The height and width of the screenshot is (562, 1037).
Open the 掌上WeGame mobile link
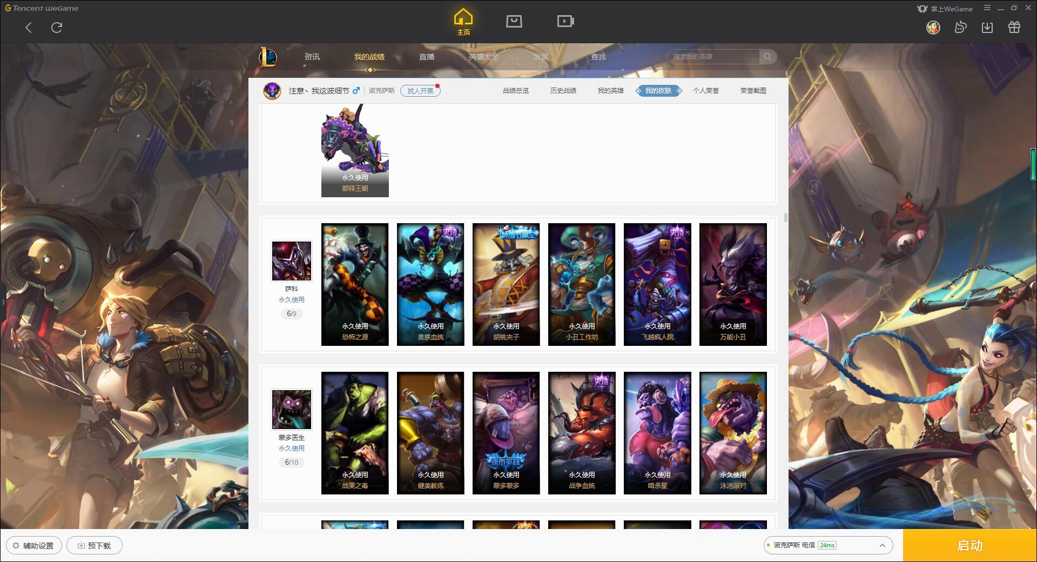(945, 9)
